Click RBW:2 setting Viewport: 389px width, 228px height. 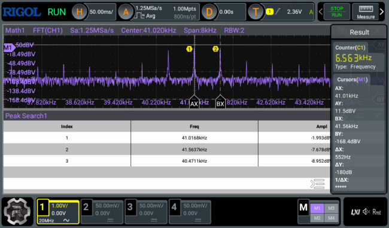pos(234,31)
